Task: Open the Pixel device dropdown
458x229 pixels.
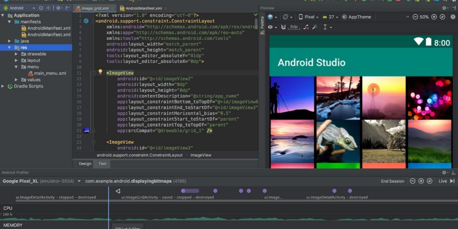Action: [x=308, y=17]
